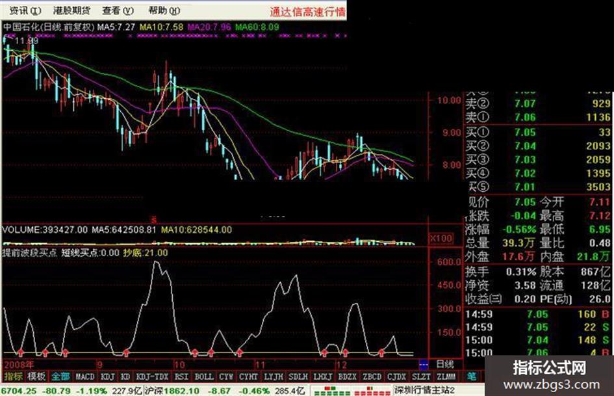Select the SDLH indicator tab

coord(298,376)
